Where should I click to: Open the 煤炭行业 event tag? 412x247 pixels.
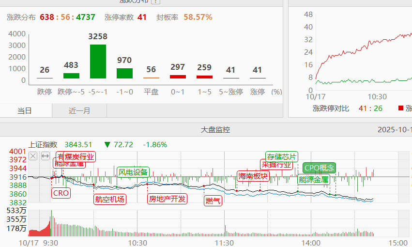pyautogui.click(x=79, y=156)
